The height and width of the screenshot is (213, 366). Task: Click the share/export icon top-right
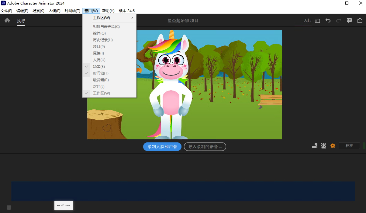(360, 20)
